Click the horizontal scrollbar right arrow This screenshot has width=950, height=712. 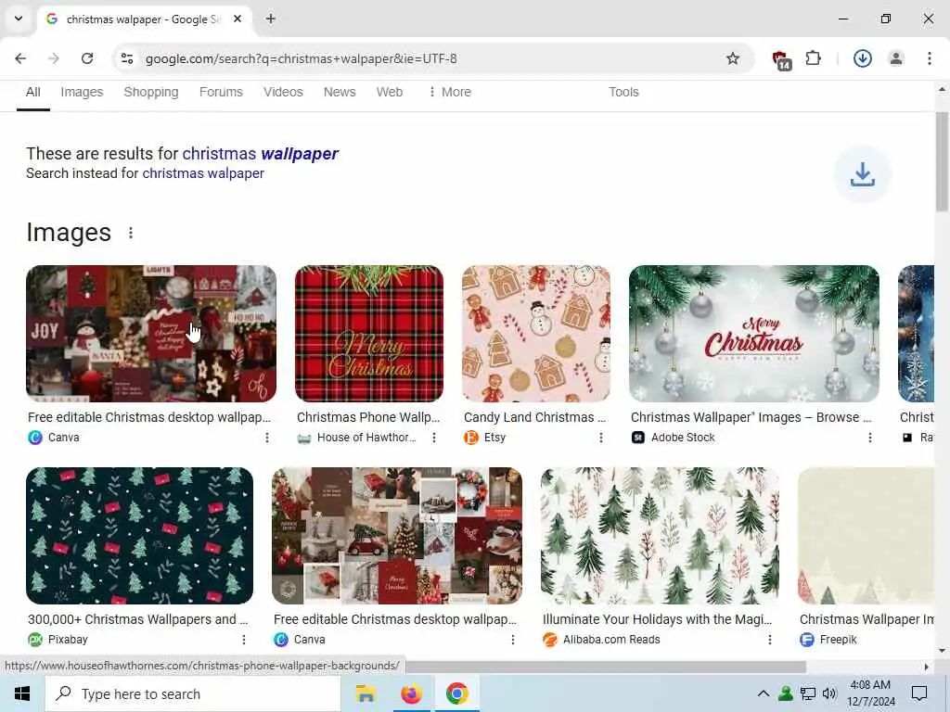click(x=927, y=667)
